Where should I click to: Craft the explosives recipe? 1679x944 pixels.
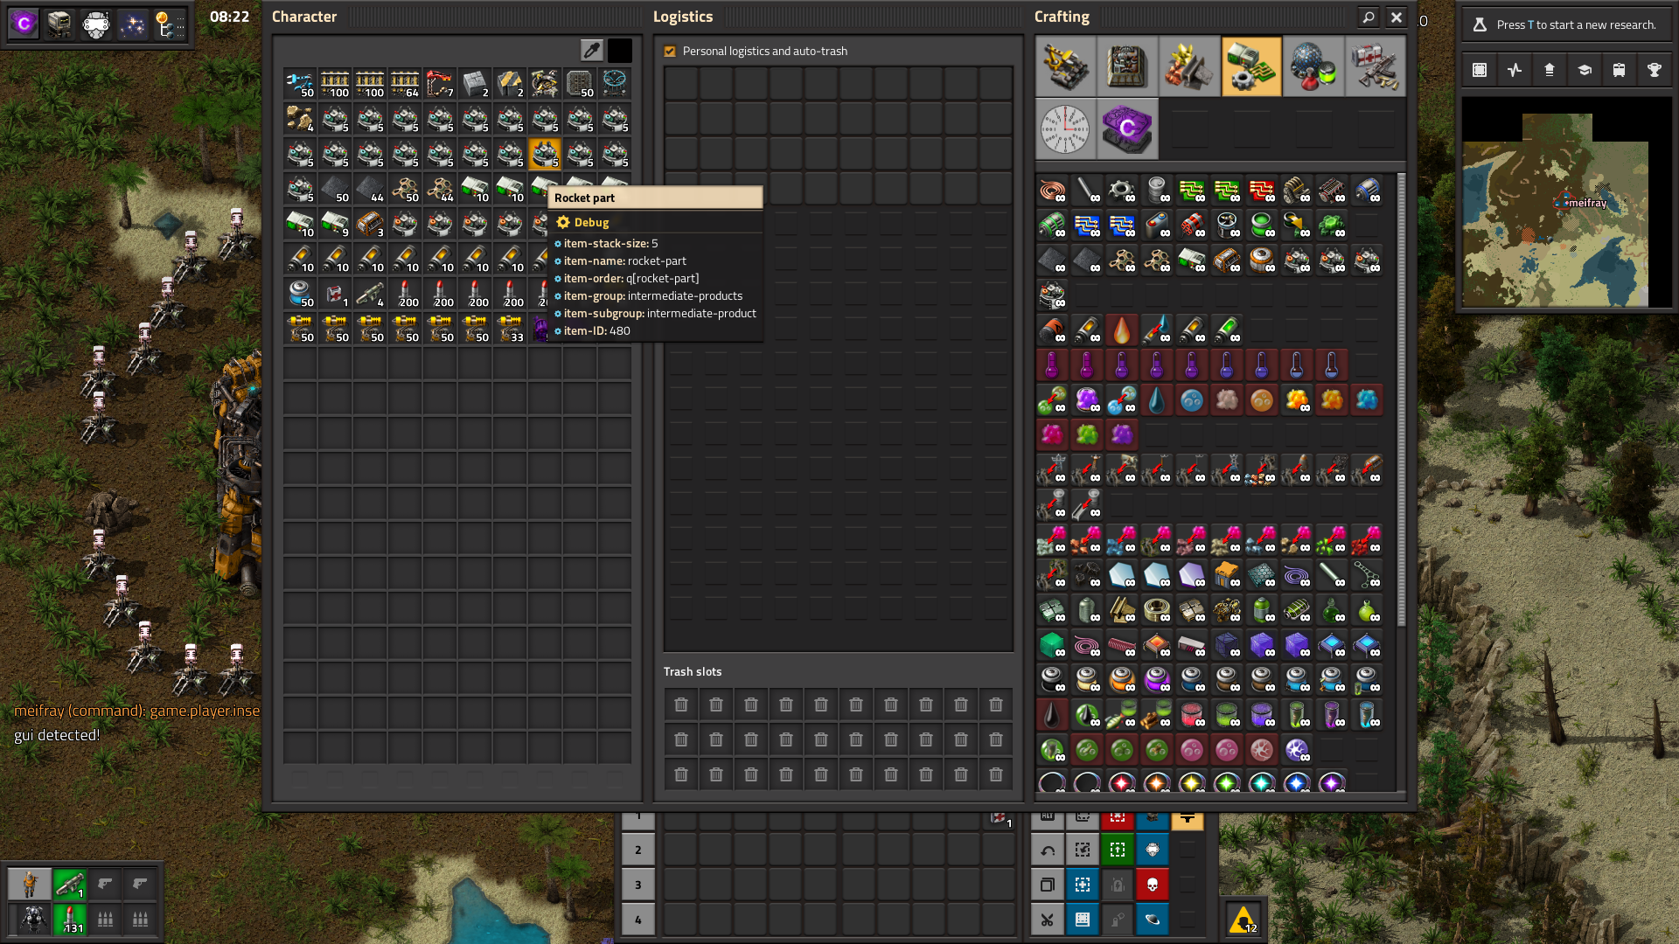pyautogui.click(x=1192, y=225)
